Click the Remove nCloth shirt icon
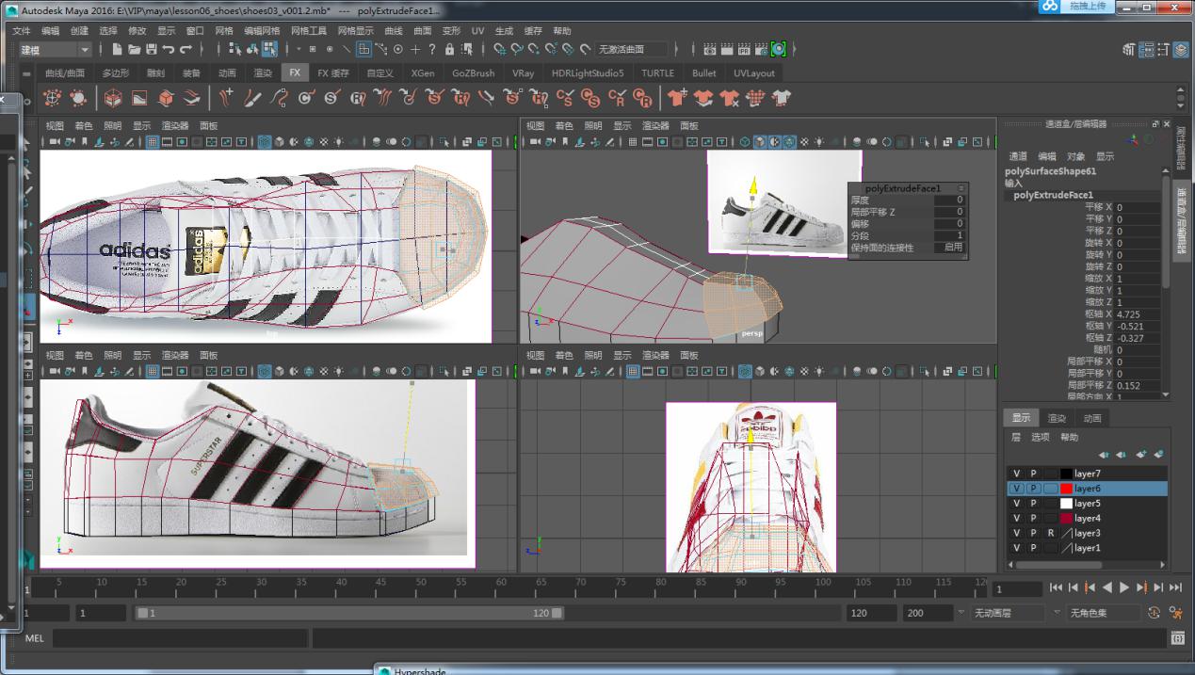The height and width of the screenshot is (675, 1195). pos(730,97)
